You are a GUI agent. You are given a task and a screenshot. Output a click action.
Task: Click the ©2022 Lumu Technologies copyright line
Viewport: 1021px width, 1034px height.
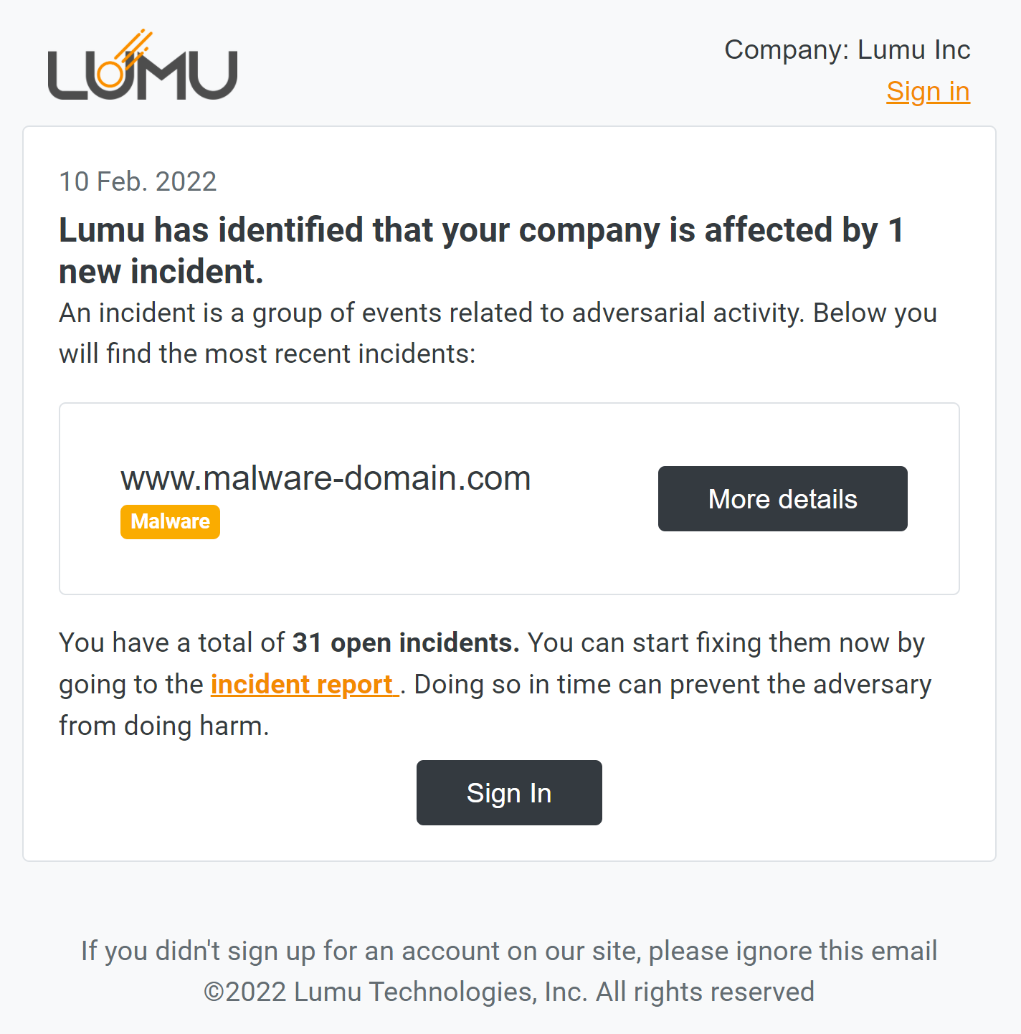pyautogui.click(x=509, y=992)
